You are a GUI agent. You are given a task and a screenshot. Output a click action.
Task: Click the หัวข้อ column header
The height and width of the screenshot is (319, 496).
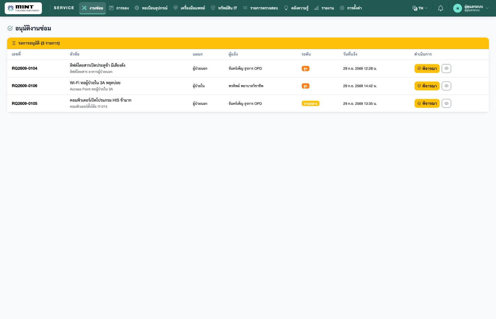[74, 54]
